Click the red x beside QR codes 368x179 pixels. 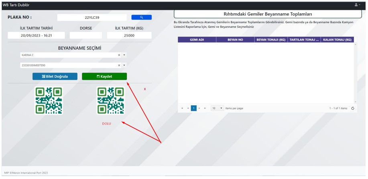145,89
